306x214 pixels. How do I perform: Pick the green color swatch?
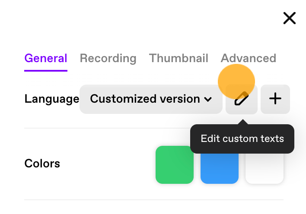click(175, 165)
